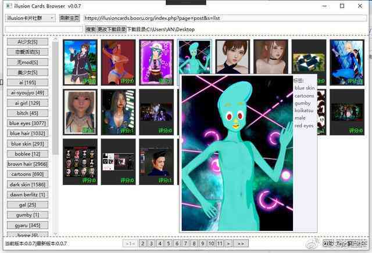
Task: Click the red eyes tag in preview
Action: (304, 125)
